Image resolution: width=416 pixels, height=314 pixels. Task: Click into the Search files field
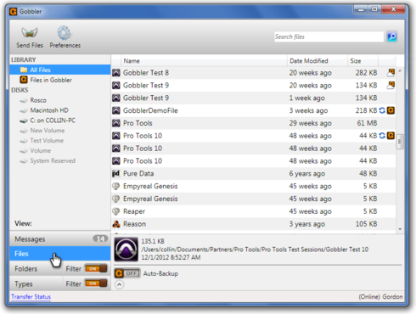329,36
